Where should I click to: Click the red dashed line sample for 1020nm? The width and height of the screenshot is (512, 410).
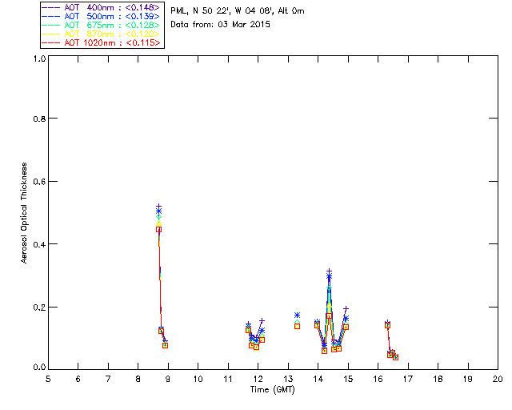pyautogui.click(x=50, y=42)
